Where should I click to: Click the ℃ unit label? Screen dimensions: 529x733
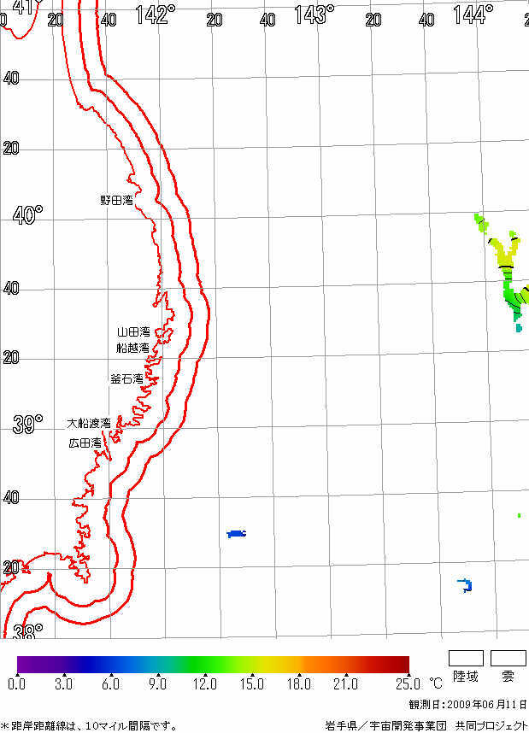(435, 684)
